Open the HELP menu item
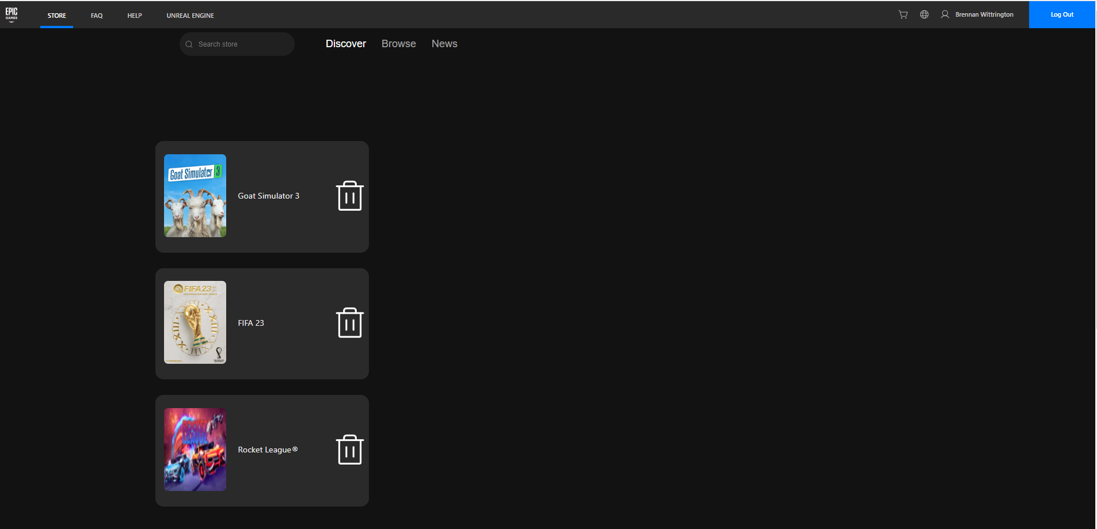This screenshot has width=1097, height=529. [x=135, y=16]
